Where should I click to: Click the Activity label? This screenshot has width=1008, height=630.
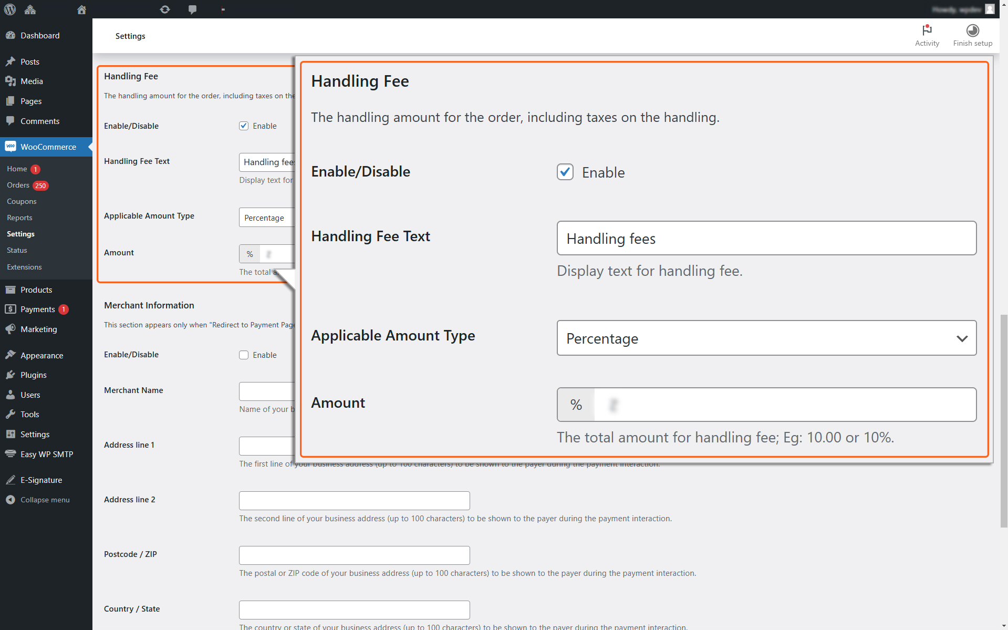927,44
